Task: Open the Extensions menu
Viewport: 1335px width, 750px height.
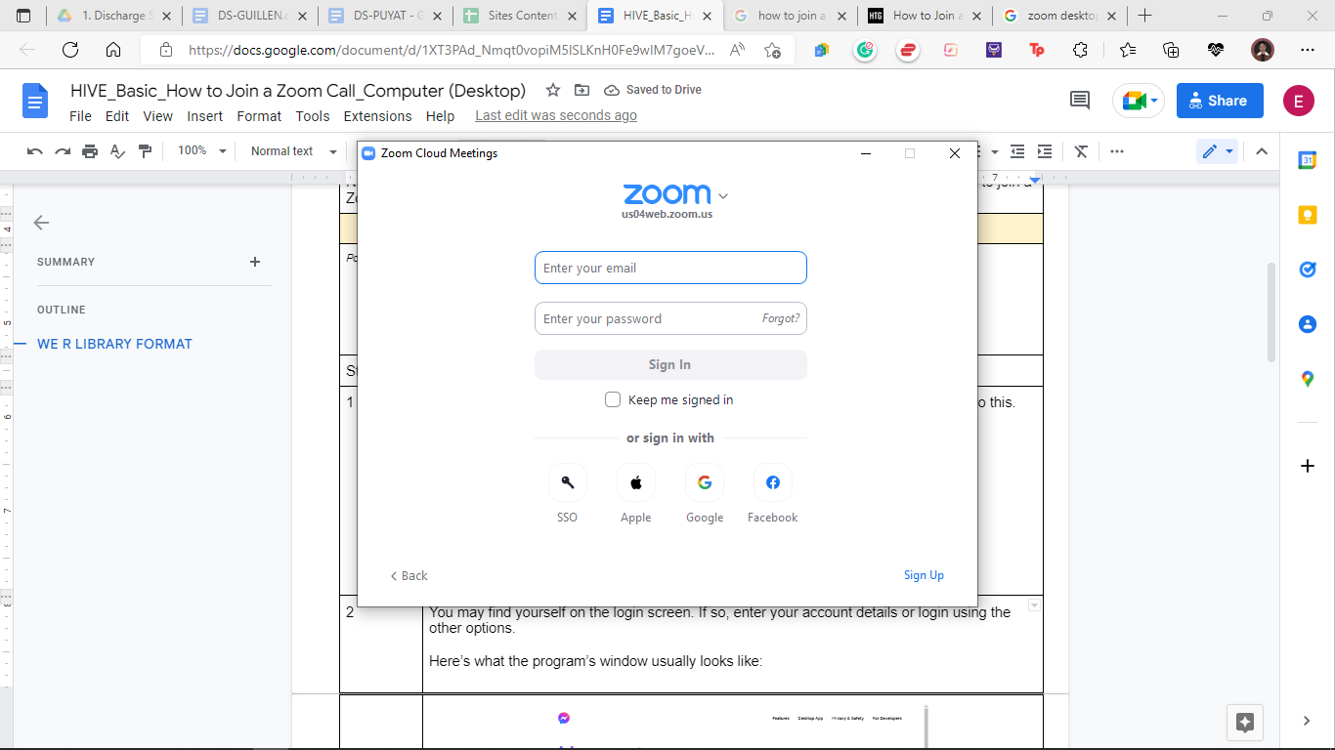Action: point(377,116)
